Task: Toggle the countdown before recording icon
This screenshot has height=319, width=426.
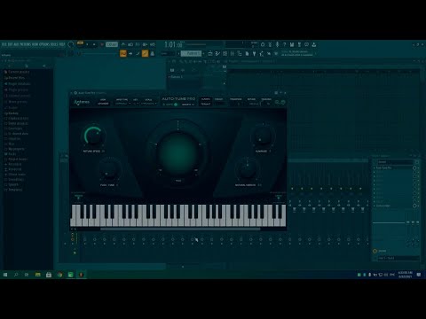Action: [x=138, y=44]
